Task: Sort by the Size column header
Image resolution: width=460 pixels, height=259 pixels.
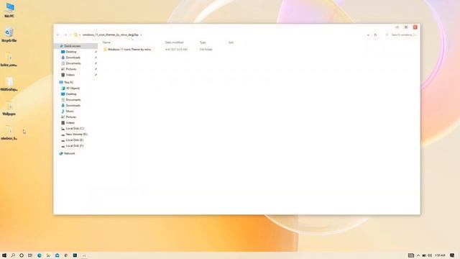Action: tap(231, 42)
